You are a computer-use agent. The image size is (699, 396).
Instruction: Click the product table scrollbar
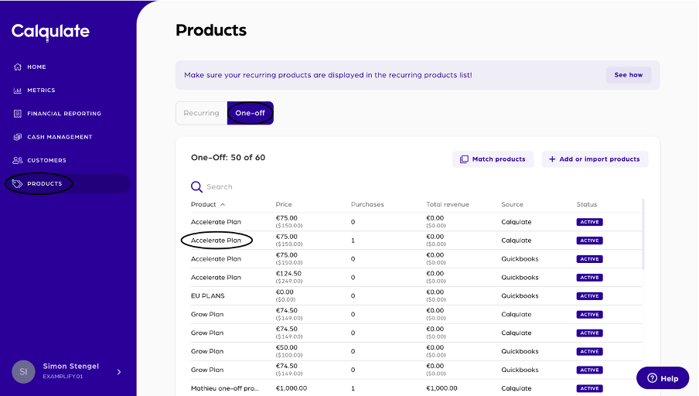pyautogui.click(x=643, y=234)
